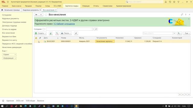Viewport: 193px width, 108px height.
Task: Open the Сервис dropdown
Action: pyautogui.click(x=9, y=55)
